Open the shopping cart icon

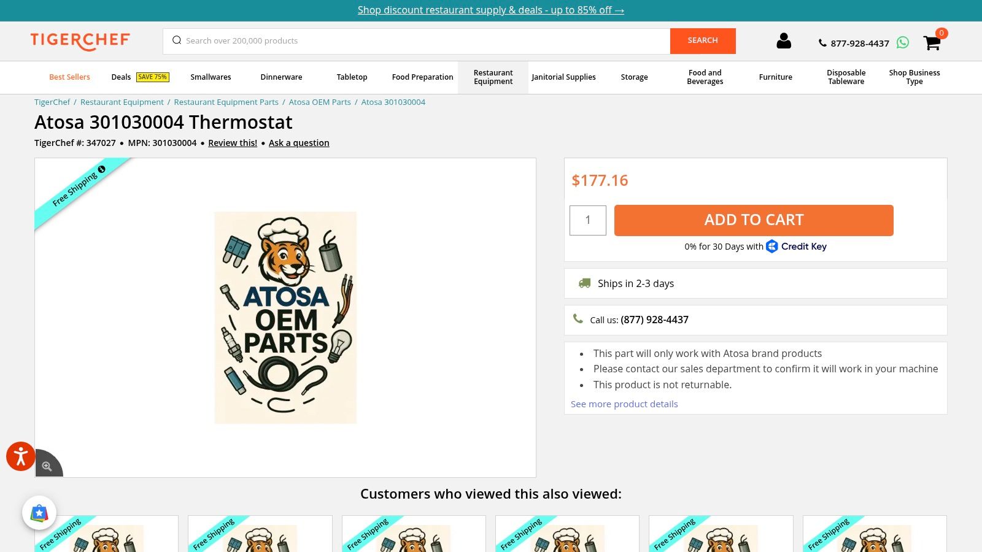(932, 42)
